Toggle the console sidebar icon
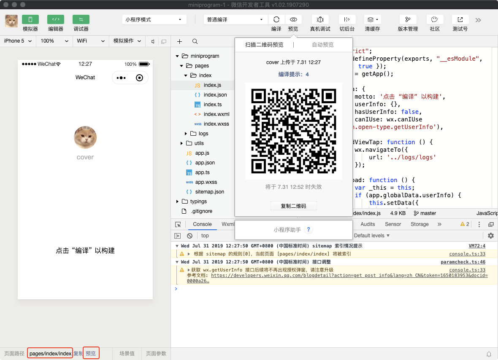 (x=178, y=236)
